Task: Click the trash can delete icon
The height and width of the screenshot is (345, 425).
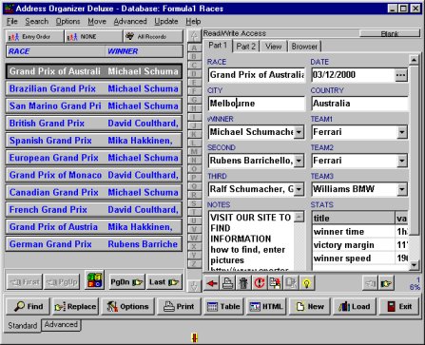Action: click(243, 282)
